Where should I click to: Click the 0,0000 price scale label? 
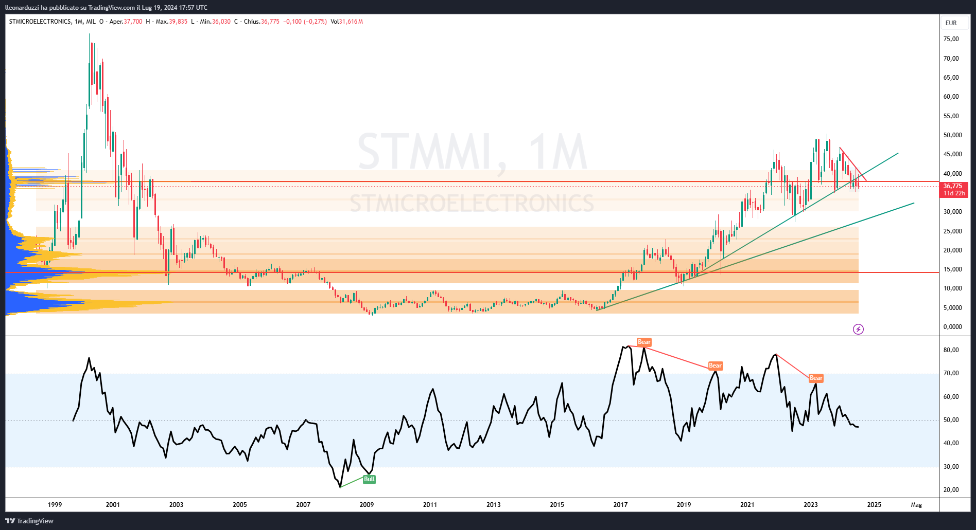click(x=952, y=327)
